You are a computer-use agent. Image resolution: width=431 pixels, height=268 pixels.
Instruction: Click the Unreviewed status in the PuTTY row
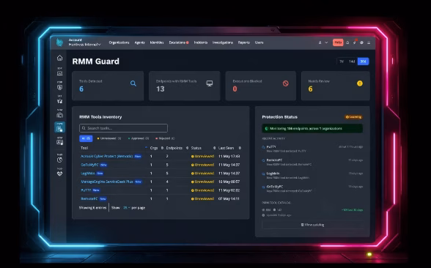tap(202, 190)
